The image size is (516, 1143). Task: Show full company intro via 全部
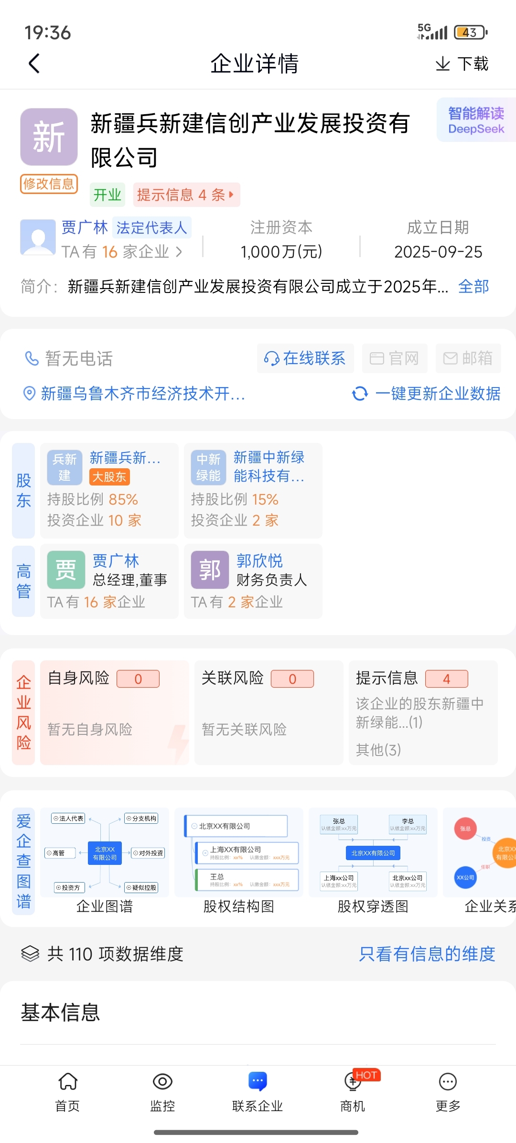[473, 287]
